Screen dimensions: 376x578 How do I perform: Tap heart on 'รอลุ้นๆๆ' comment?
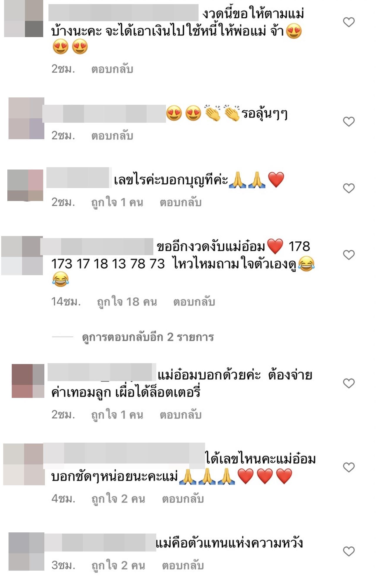[x=349, y=122]
